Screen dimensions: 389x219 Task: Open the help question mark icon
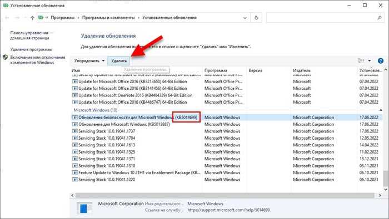[380, 60]
